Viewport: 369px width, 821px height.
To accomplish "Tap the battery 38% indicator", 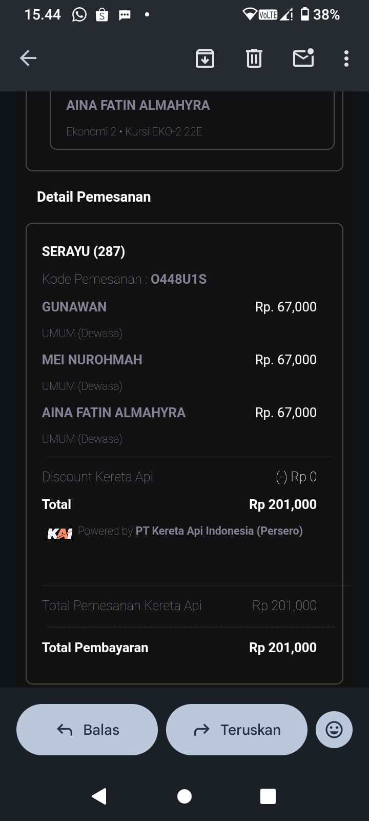I will [320, 15].
